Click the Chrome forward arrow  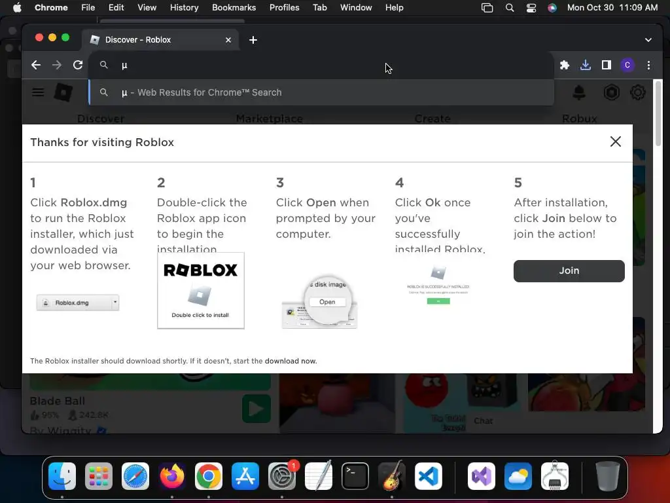57,65
